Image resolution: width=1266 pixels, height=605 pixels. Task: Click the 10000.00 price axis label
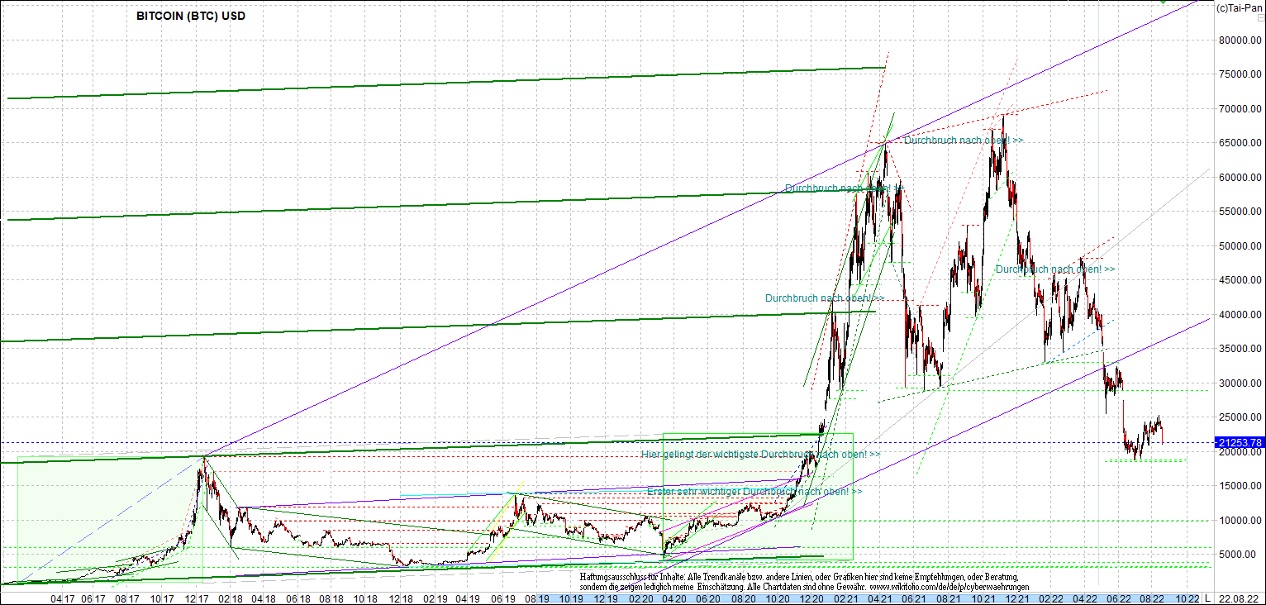pyautogui.click(x=1240, y=521)
